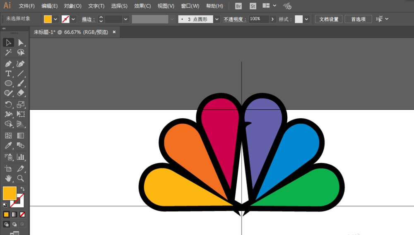Select the Eyedropper tool
414x235 pixels.
(8, 145)
